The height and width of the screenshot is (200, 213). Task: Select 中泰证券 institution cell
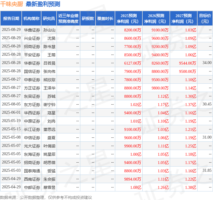(x=32, y=80)
